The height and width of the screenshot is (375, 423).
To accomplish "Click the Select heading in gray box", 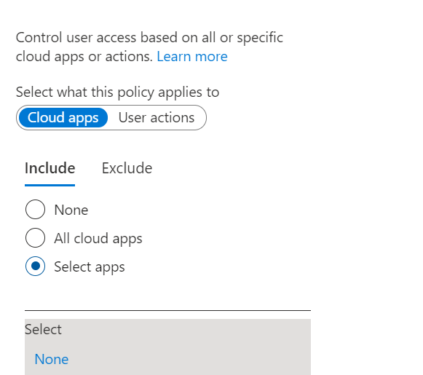I will 43,329.
